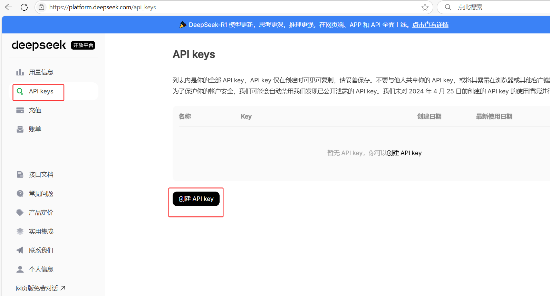Click the personal info user icon
This screenshot has height=296, width=550.
20,269
